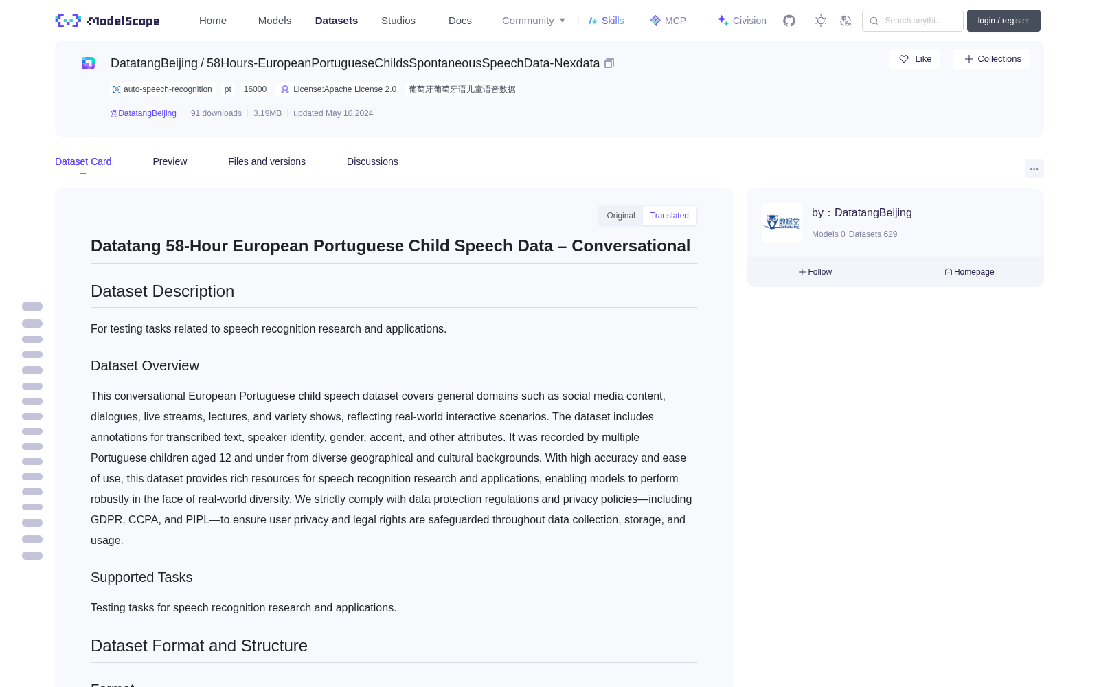Like this dataset with the heart button
Viewport: 1099px width, 687px height.
pyautogui.click(x=915, y=59)
